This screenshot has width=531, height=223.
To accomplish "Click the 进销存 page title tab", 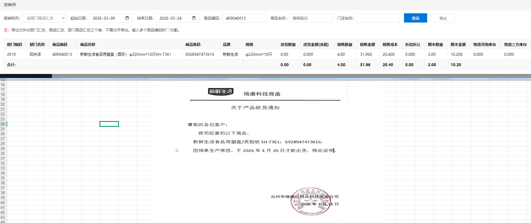I will coord(10,5).
